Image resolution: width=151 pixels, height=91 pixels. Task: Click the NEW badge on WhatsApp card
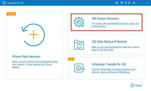(x=71, y=59)
